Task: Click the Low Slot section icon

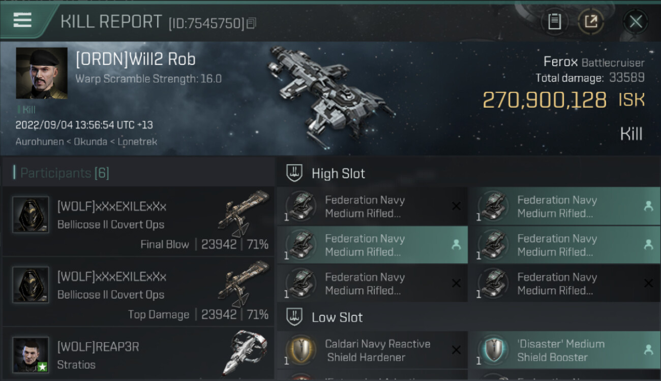Action: click(x=294, y=317)
